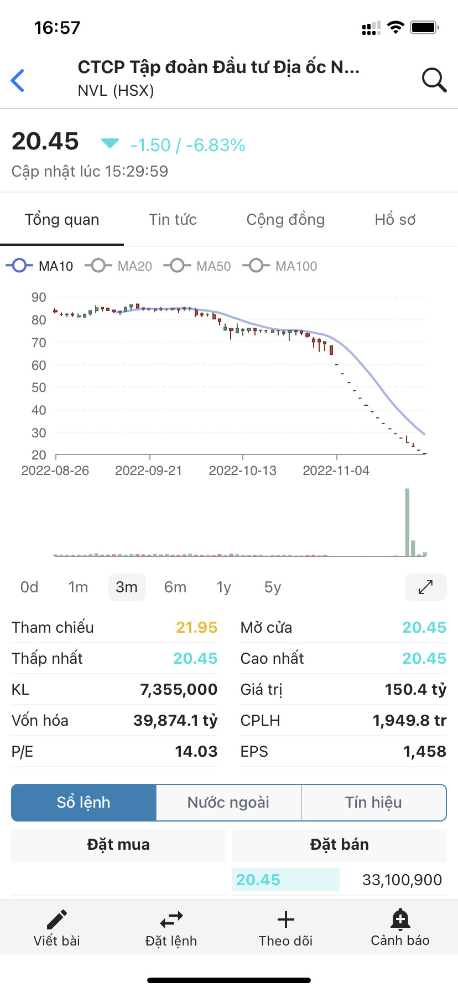The width and height of the screenshot is (458, 992).
Task: Select the 6m chart range
Action: pos(175,587)
